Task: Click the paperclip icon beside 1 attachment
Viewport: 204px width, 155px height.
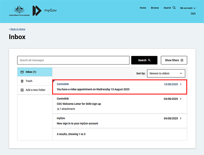Action: pos(58,109)
